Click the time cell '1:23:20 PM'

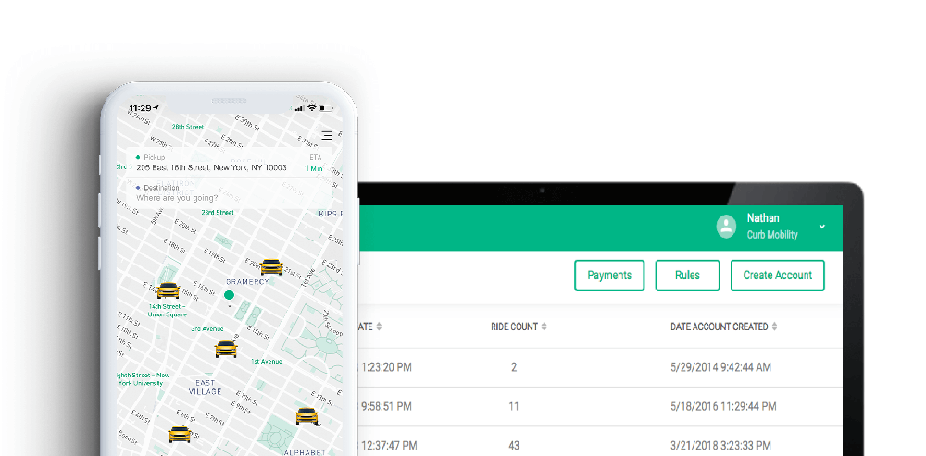(x=387, y=367)
